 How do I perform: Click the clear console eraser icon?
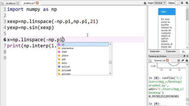tap(183, 61)
